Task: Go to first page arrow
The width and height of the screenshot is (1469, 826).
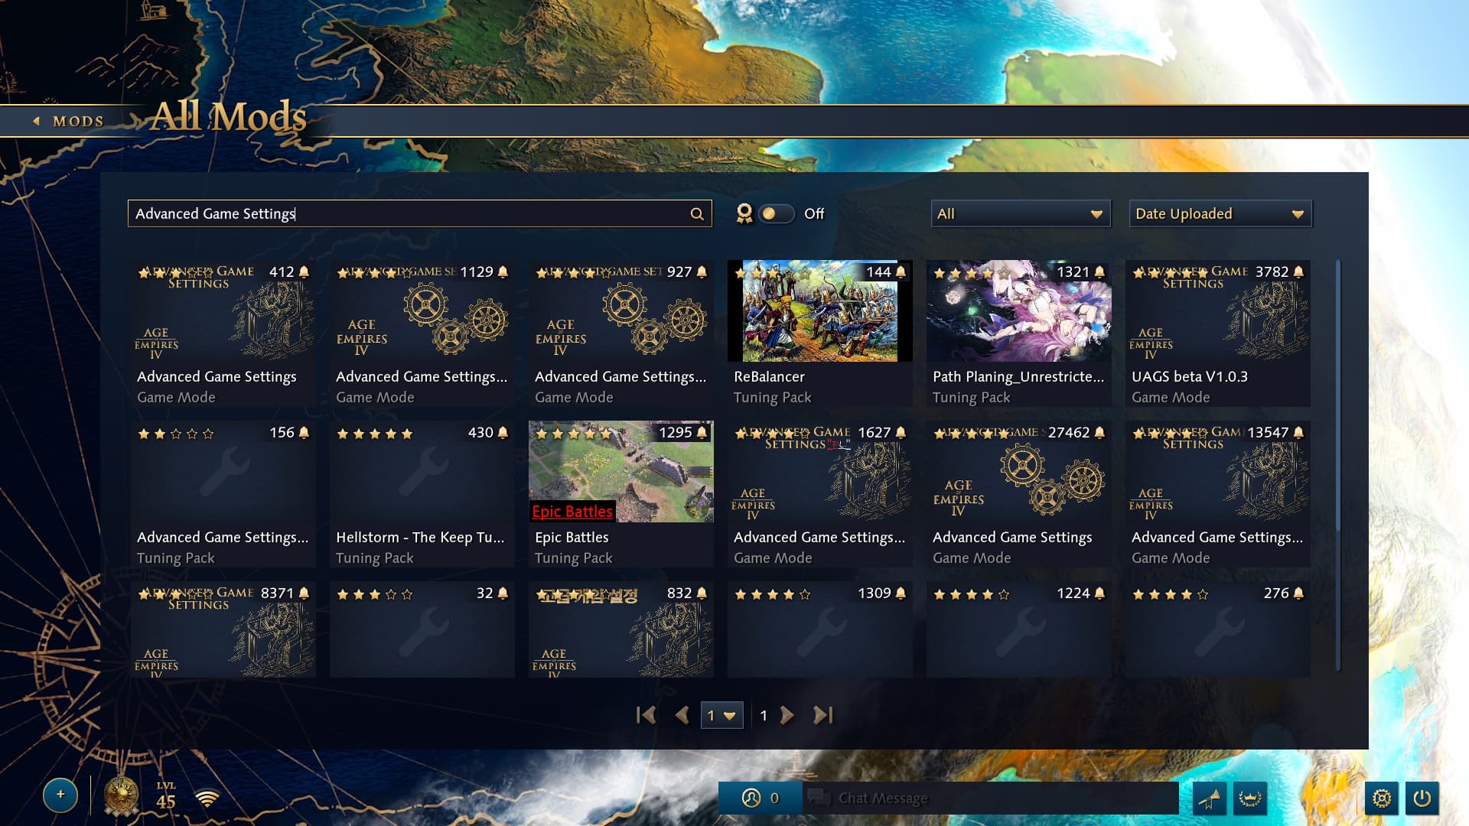Action: [646, 715]
